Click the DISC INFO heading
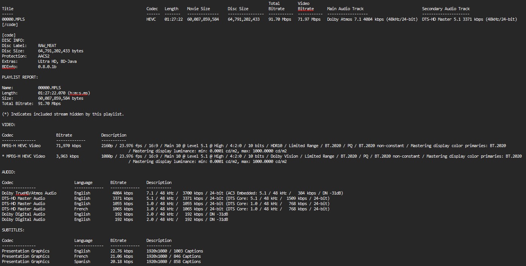Image resolution: width=526 pixels, height=266 pixels. pyautogui.click(x=13, y=40)
